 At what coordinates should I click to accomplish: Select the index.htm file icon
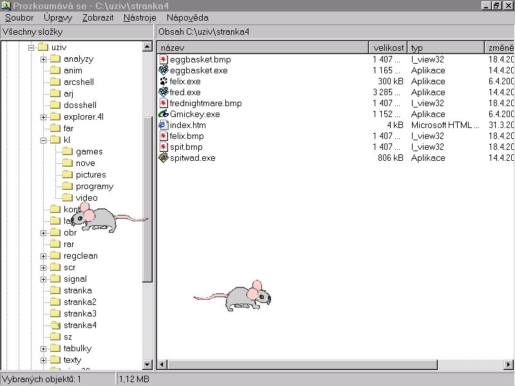pyautogui.click(x=164, y=125)
